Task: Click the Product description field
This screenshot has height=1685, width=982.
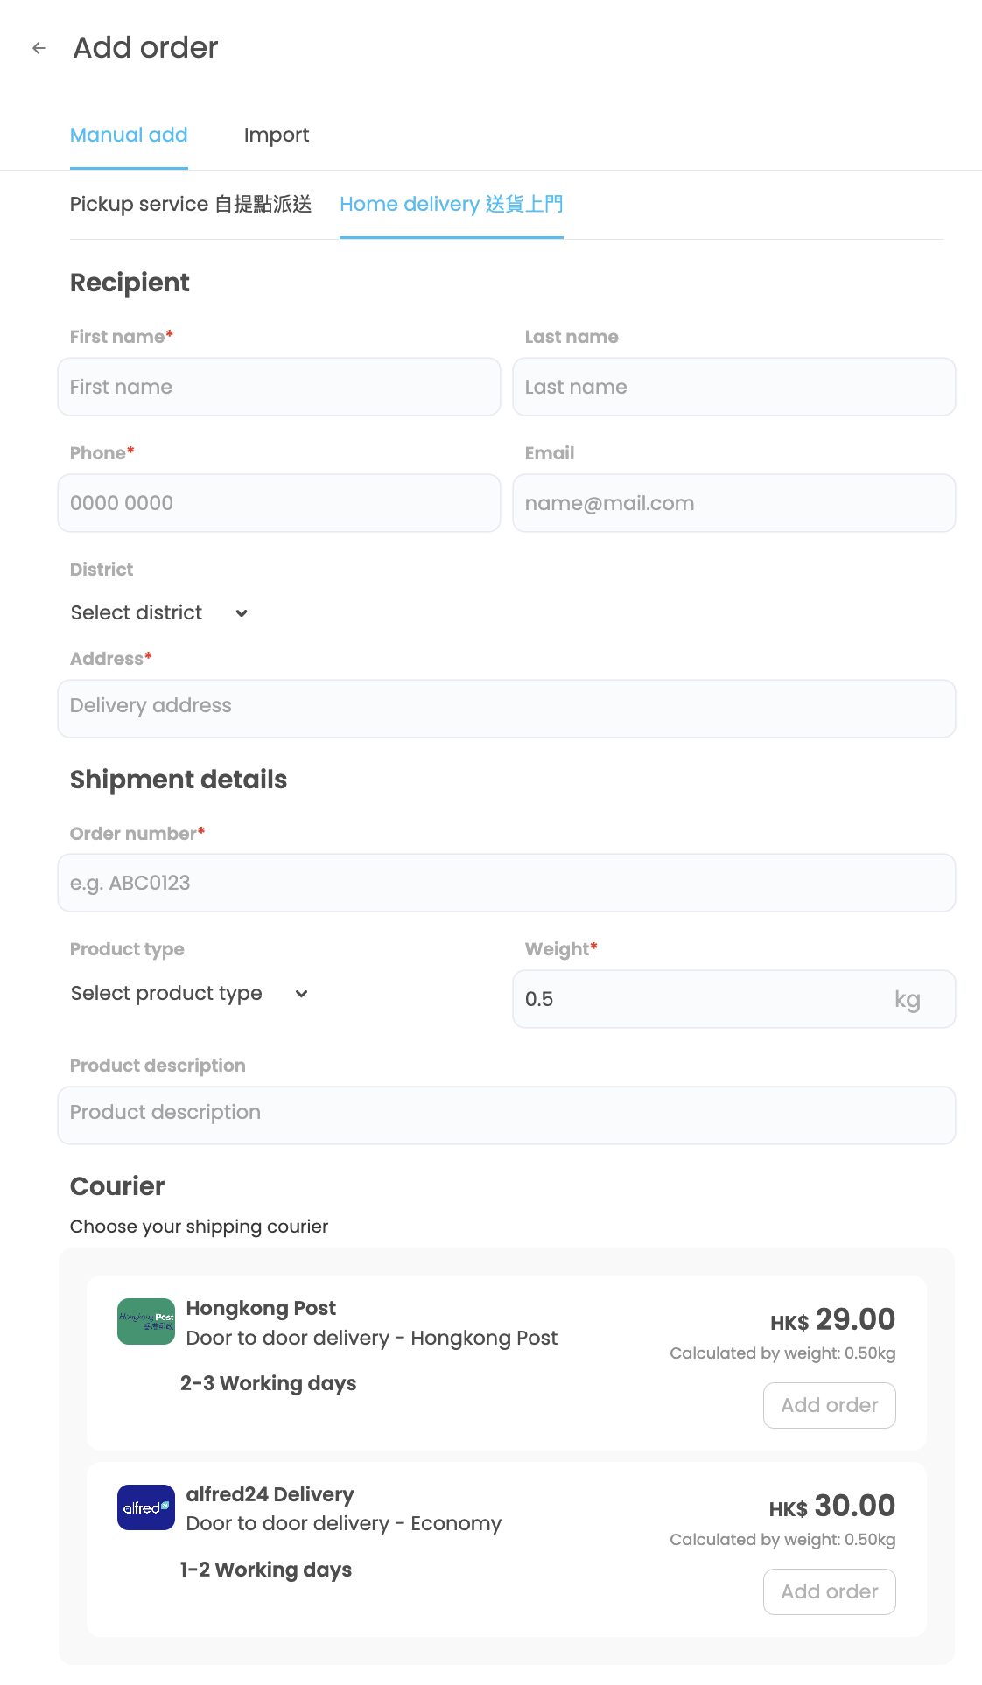Action: point(506,1115)
